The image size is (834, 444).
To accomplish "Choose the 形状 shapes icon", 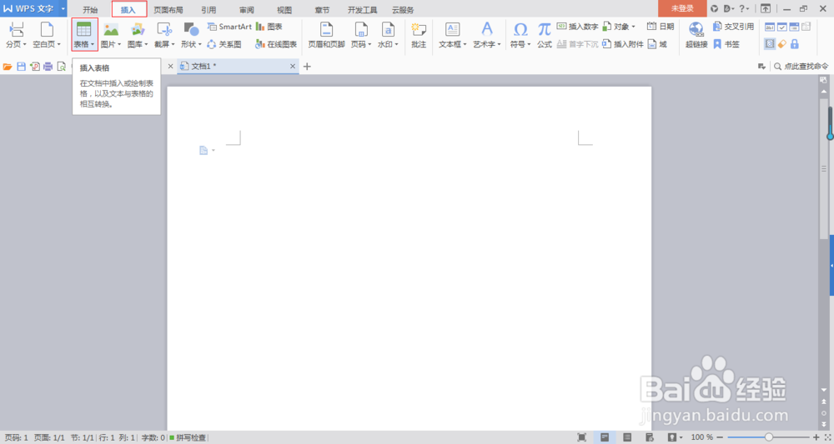I will coord(192,30).
